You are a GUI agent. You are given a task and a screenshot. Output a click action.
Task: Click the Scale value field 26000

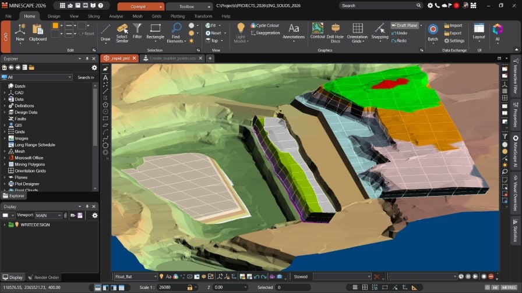coord(172,287)
